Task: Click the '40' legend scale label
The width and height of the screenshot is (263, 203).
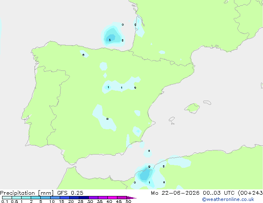Action: [x=109, y=201]
